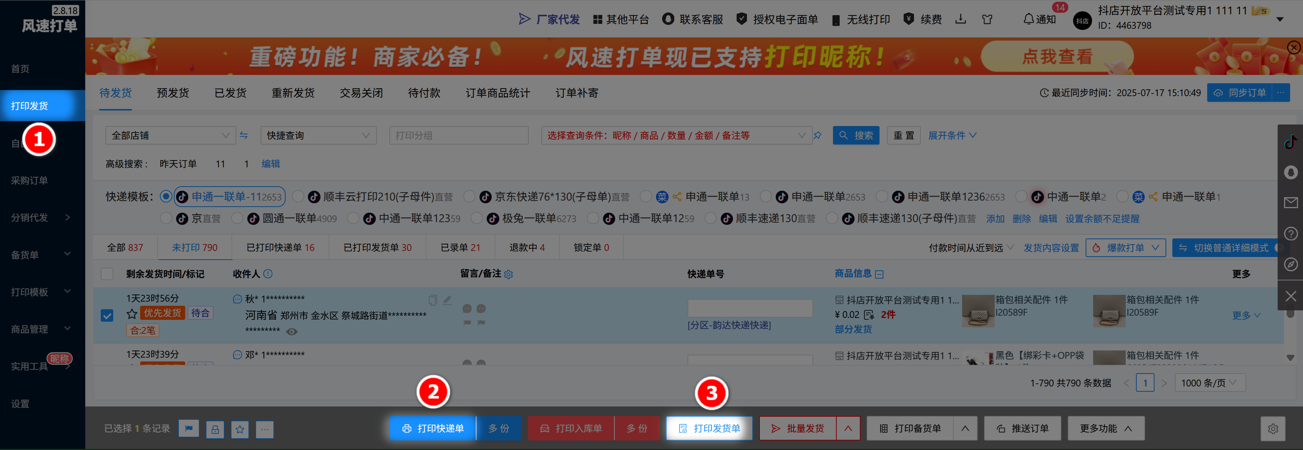This screenshot has height=450, width=1303.
Task: Click into the 打印分组 input field
Action: tap(459, 135)
